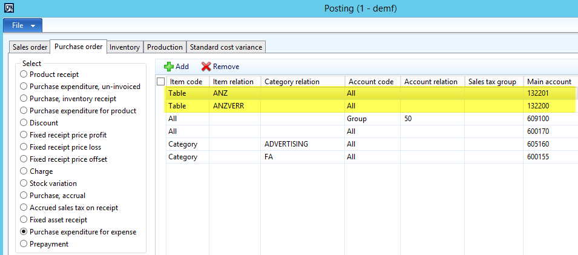
Task: Open the Standard cost variance tab
Action: 226,47
